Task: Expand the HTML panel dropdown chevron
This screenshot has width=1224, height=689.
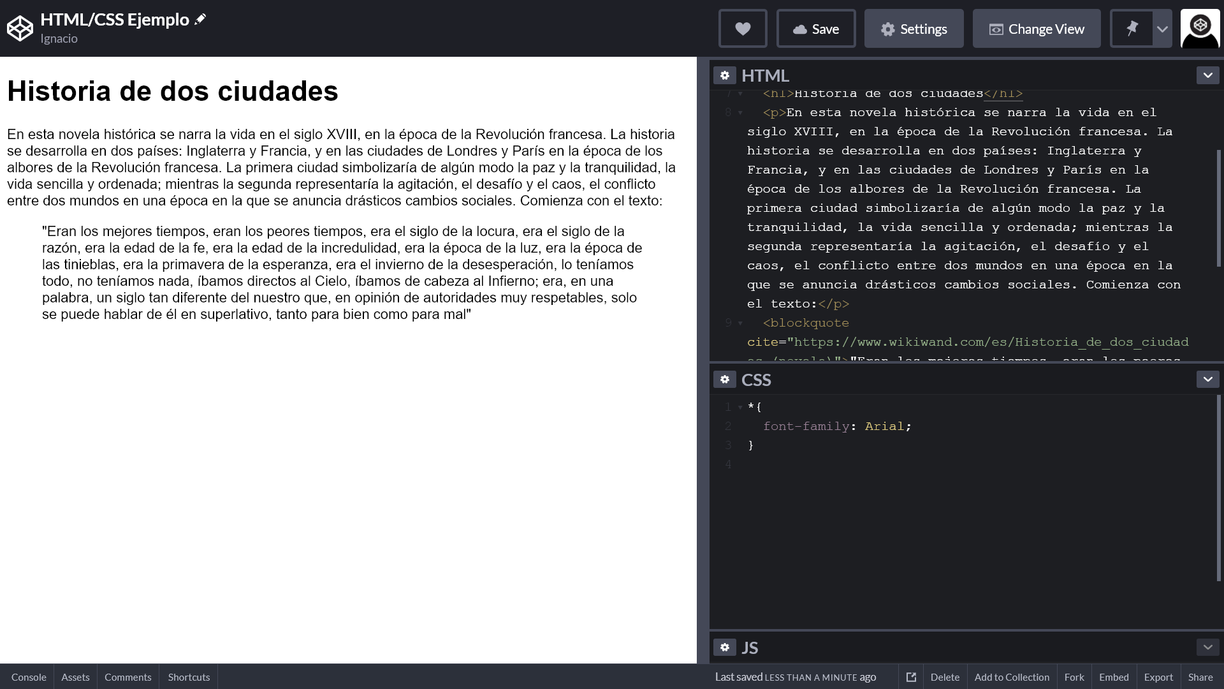Action: 1207,75
